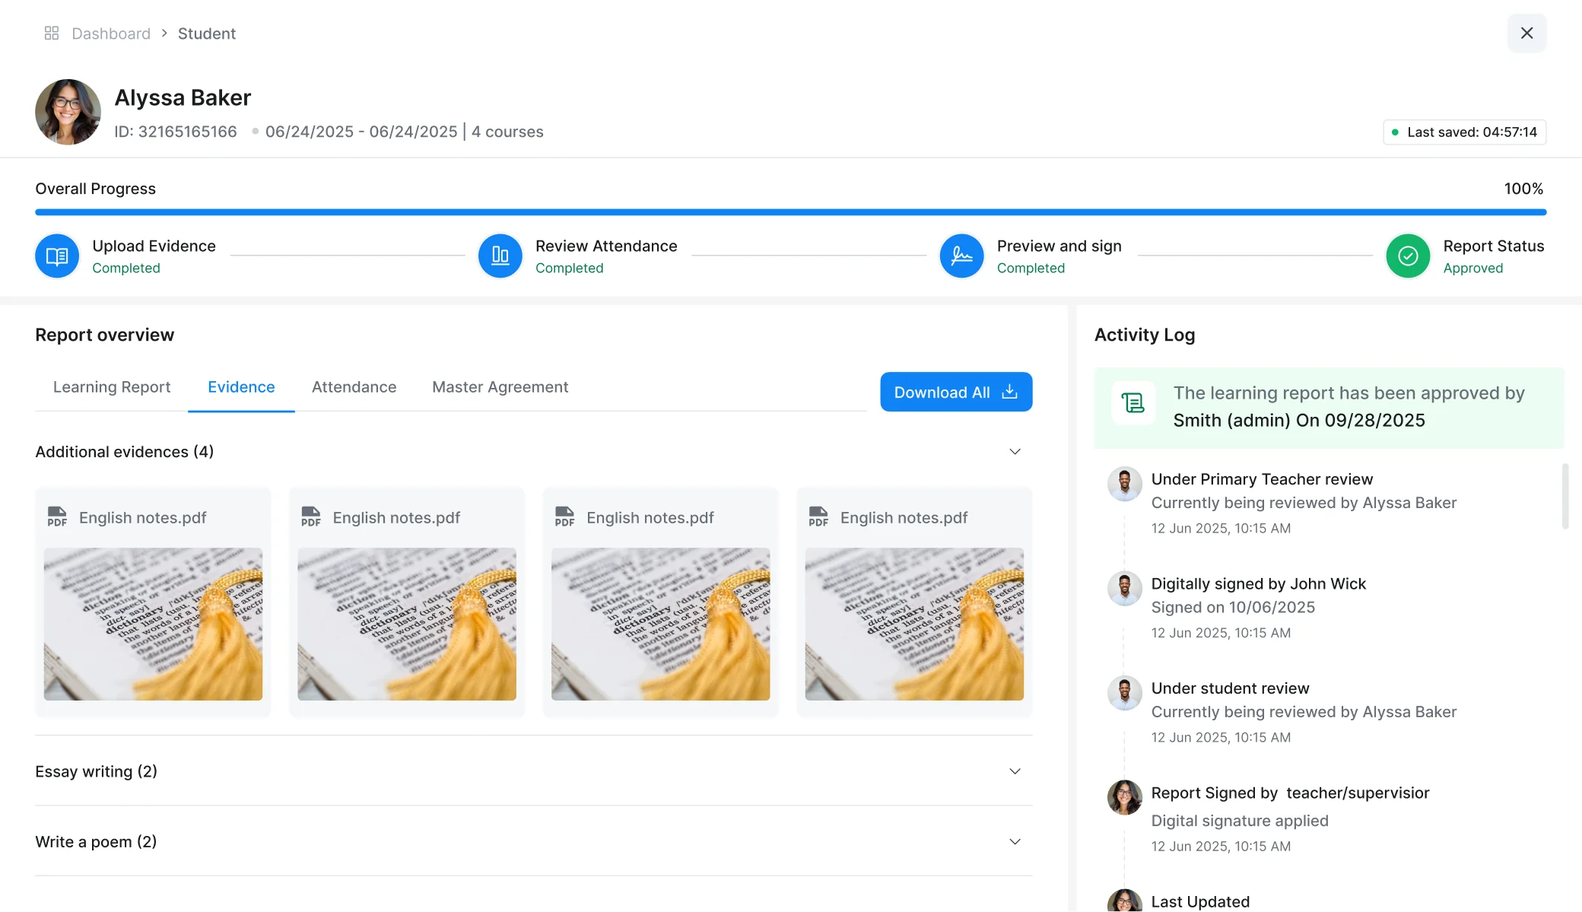Close the student report panel
The width and height of the screenshot is (1582, 912).
(1526, 33)
